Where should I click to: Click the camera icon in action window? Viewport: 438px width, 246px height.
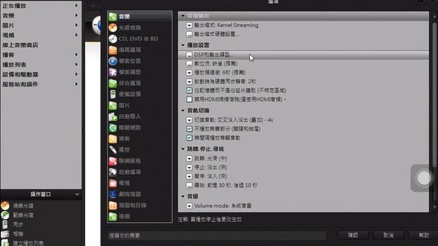tap(5, 234)
